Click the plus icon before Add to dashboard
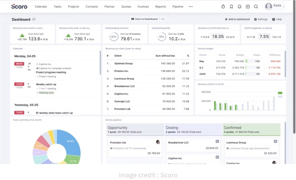 (226, 19)
